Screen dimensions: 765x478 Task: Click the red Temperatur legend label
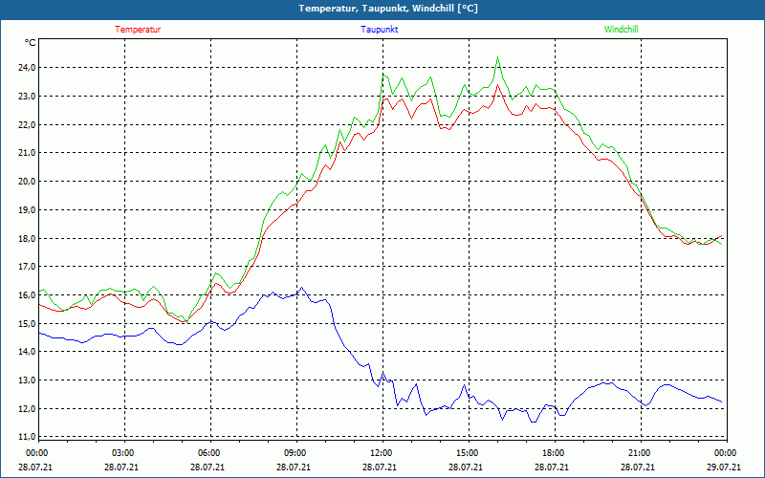pyautogui.click(x=138, y=30)
